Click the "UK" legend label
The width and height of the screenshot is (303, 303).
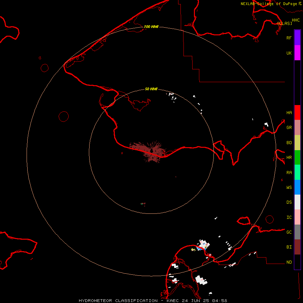[289, 53]
